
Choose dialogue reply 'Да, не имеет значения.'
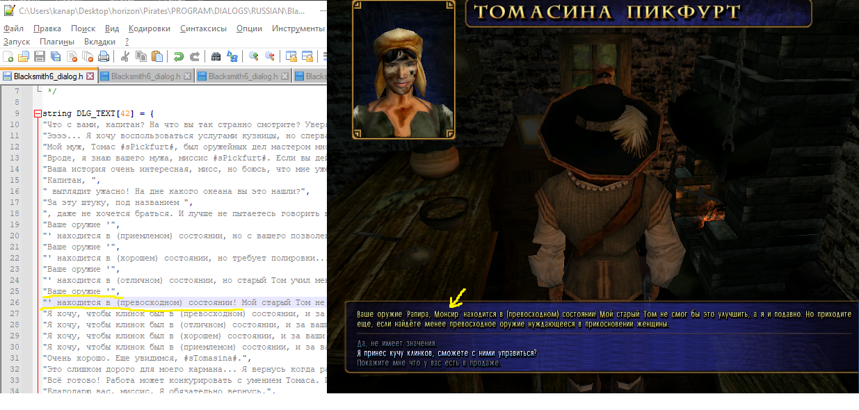(x=396, y=343)
